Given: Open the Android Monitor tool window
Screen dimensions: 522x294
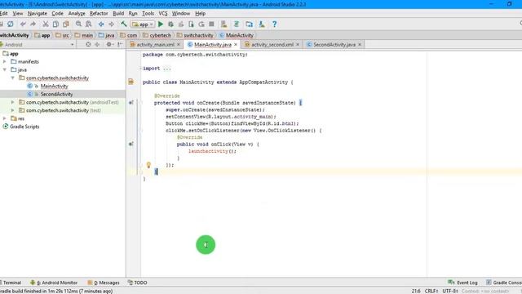Looking at the screenshot, I should click(x=54, y=283).
